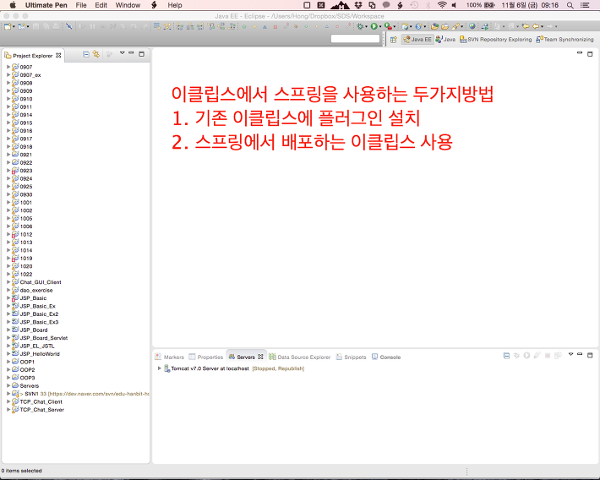Switch to SVN Repository Exploring perspective
Viewport: 600px width, 480px height.
coord(495,40)
